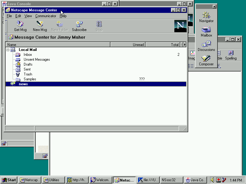Click the Local Mail computer icon

pos(13,50)
